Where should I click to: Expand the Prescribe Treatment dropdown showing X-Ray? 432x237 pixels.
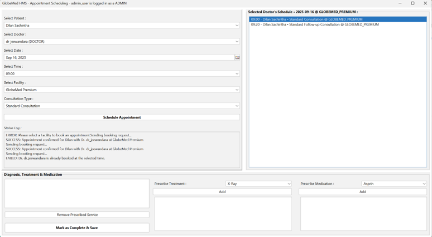coord(258,184)
